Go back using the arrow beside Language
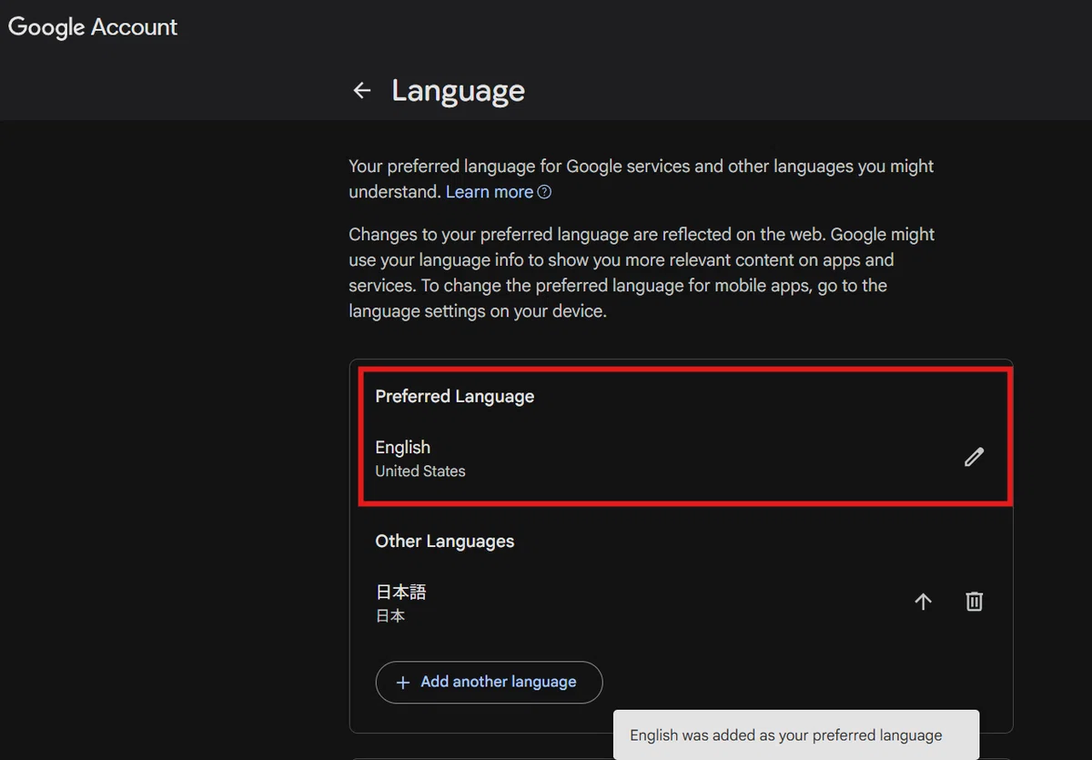 (362, 90)
